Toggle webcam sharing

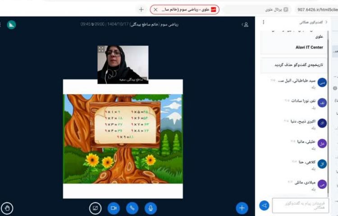pos(114,208)
